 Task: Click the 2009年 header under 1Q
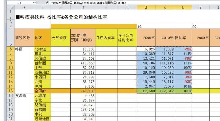pos(146,38)
